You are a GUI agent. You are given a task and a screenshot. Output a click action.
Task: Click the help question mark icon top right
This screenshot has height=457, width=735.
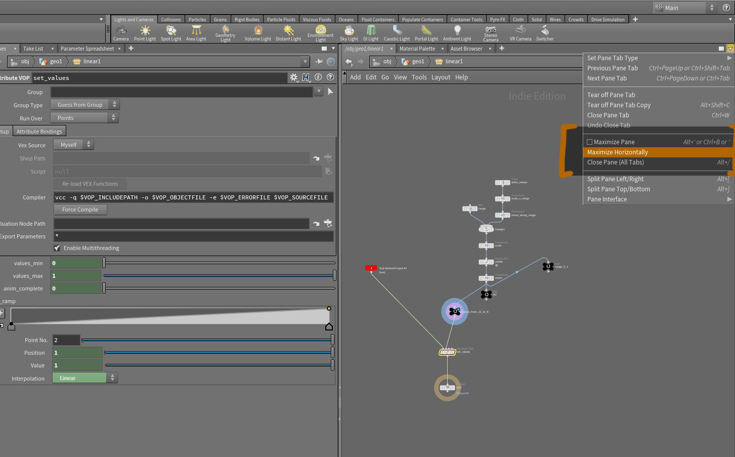pyautogui.click(x=726, y=8)
